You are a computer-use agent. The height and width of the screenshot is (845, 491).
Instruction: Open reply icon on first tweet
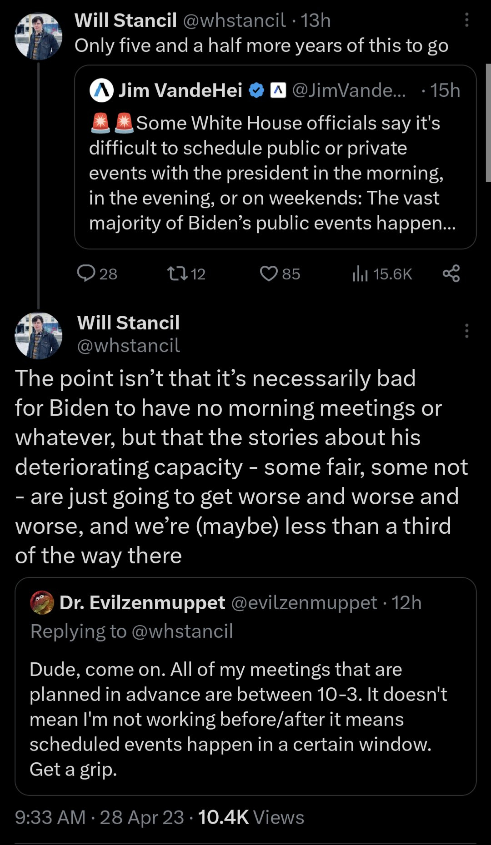point(86,273)
